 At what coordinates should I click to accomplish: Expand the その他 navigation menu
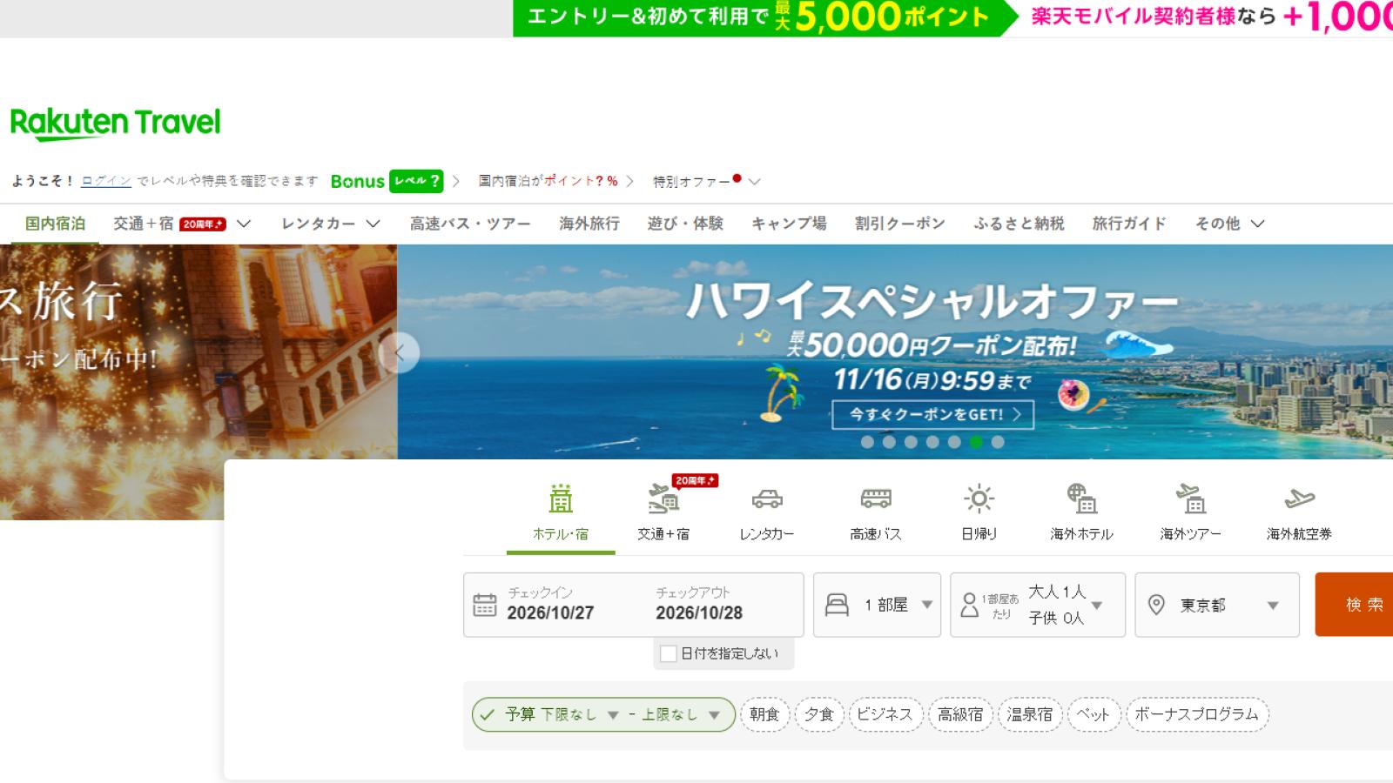(x=1229, y=224)
